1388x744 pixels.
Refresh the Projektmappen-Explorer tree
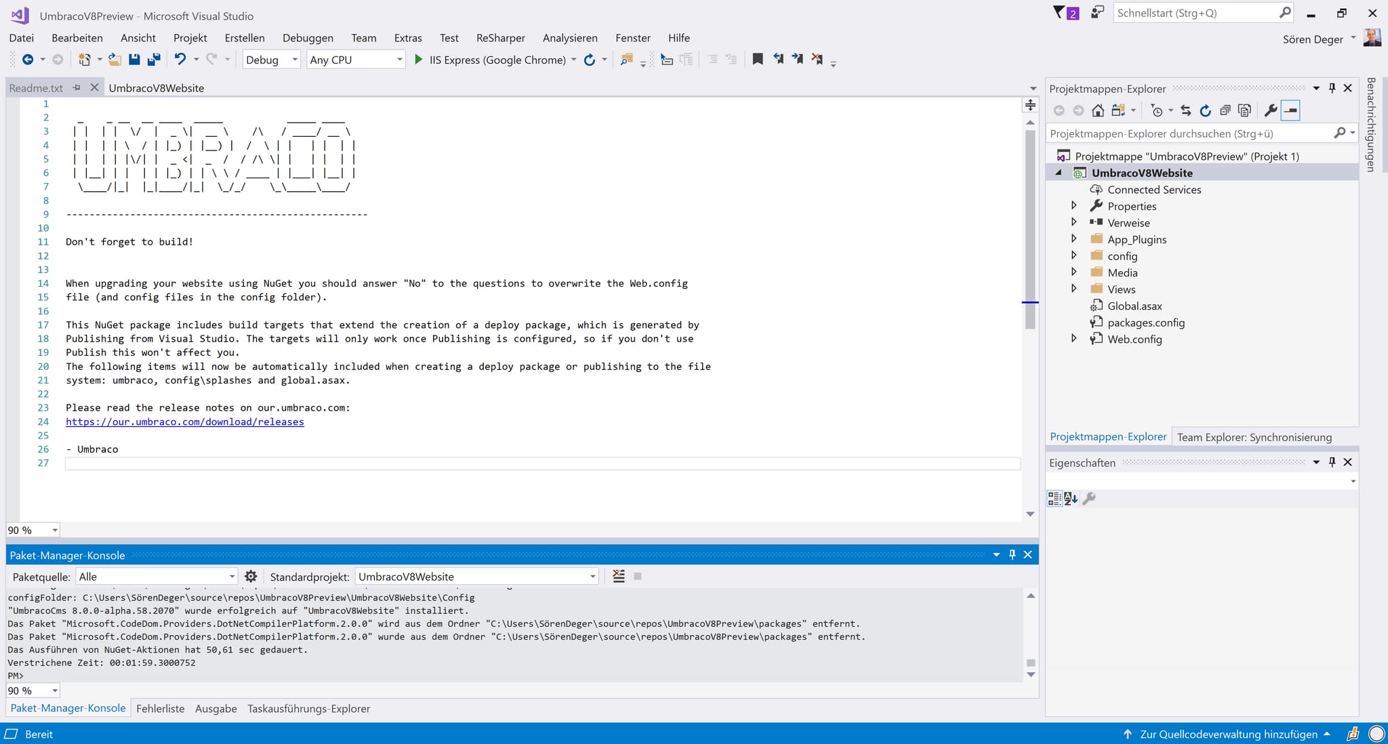click(1205, 110)
